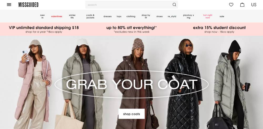Select coats & jackets in navigation
Viewport: 263px width, 129px height.
click(x=90, y=16)
